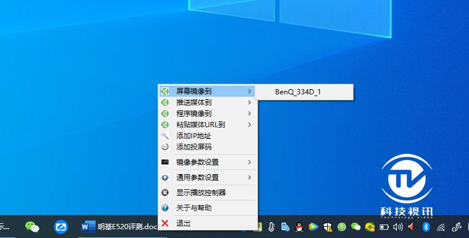
Task: Click thermometer tray icon
Action: [x=271, y=227]
